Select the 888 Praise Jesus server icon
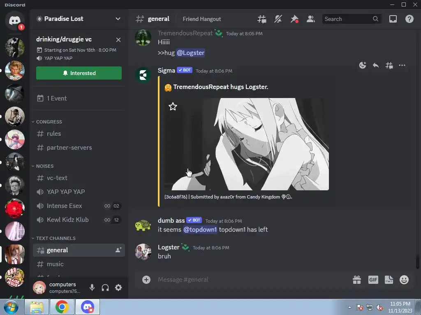 (15, 278)
